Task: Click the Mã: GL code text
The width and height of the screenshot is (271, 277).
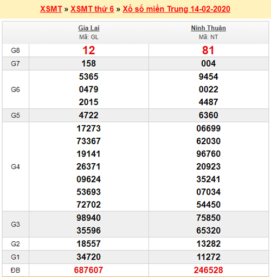Action: click(89, 37)
